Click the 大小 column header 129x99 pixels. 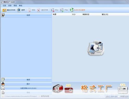click(x=74, y=14)
